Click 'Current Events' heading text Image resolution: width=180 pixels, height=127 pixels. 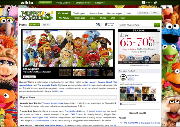coord(138,113)
